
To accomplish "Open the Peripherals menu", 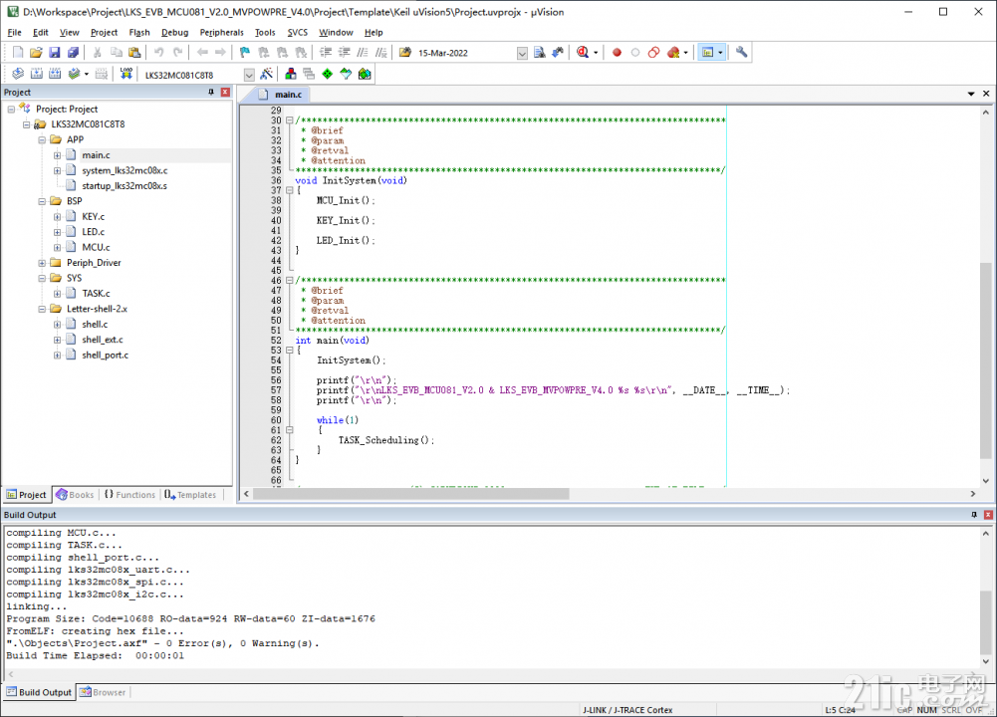I will (x=221, y=33).
